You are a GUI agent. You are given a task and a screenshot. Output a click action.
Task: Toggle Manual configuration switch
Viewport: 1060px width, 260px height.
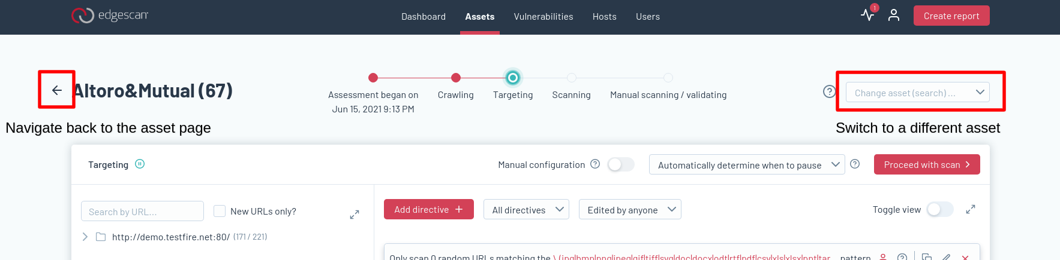pyautogui.click(x=621, y=164)
